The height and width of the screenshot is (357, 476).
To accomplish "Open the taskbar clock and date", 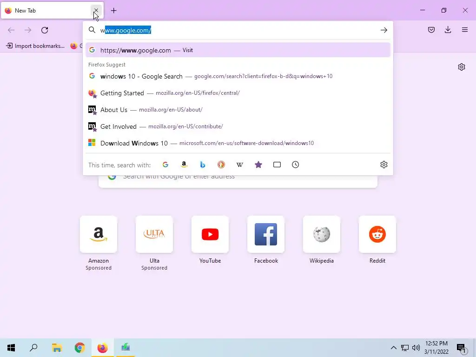I will click(x=436, y=348).
